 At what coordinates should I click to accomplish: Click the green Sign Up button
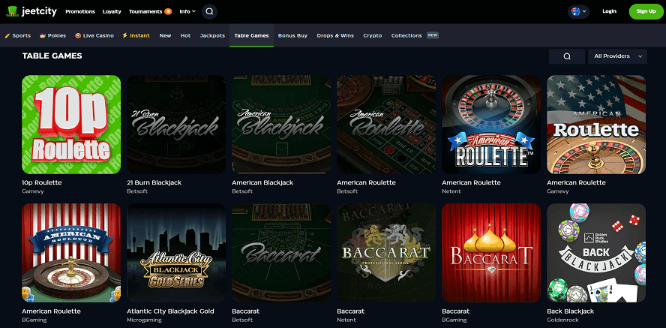click(x=646, y=11)
